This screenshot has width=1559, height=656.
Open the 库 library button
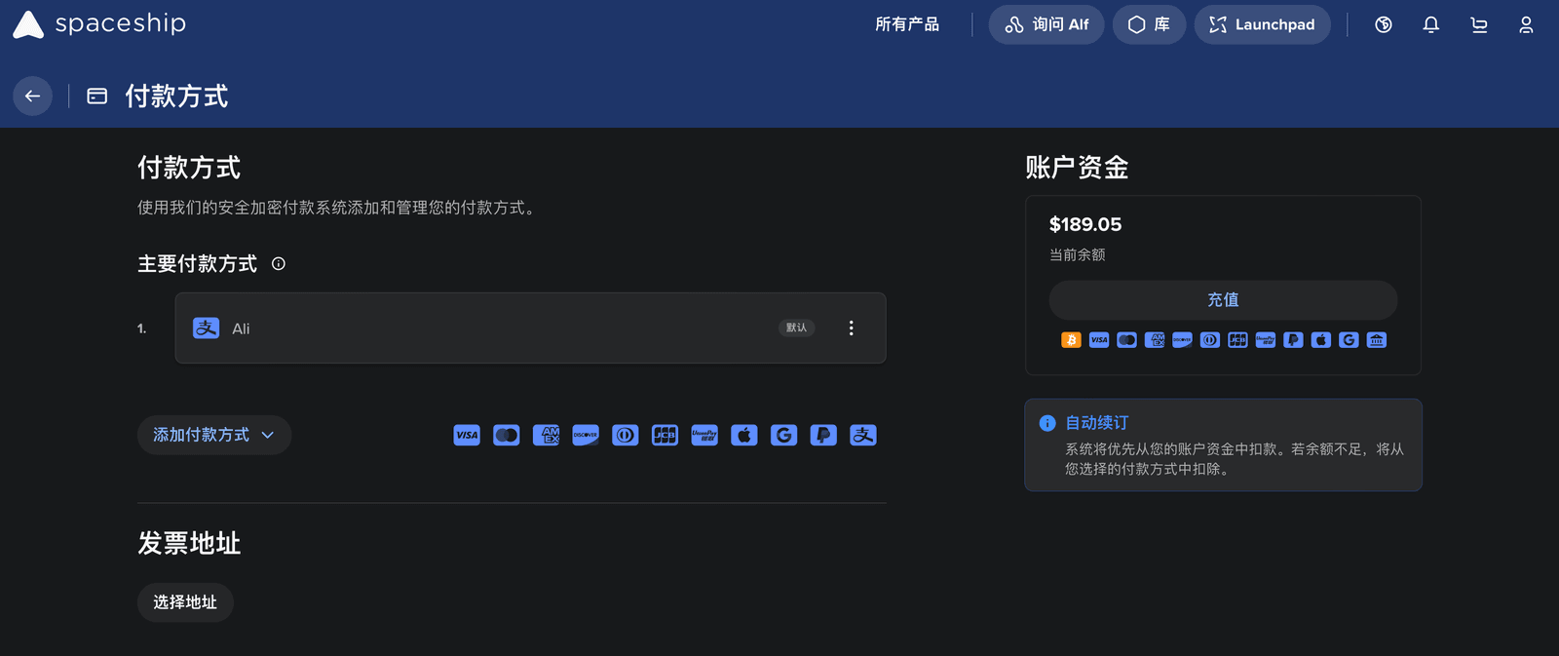[x=1149, y=24]
